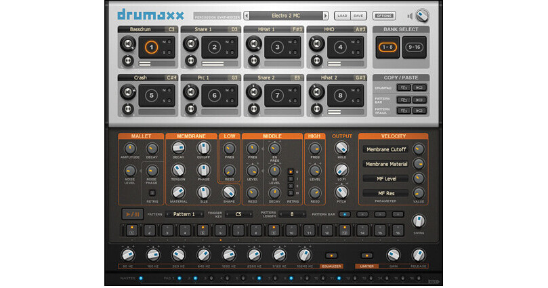Click the Pattern Track paste icon
This screenshot has height=288, width=548.
[x=419, y=111]
